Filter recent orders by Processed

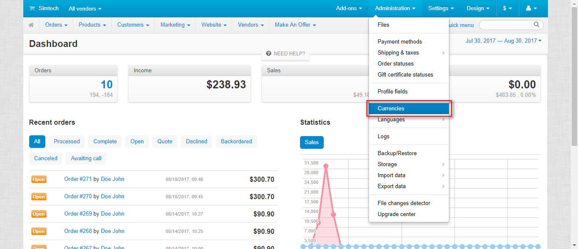[x=67, y=142]
